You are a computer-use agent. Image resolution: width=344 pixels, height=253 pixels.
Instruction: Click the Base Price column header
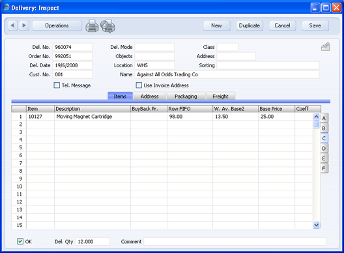pyautogui.click(x=276, y=109)
